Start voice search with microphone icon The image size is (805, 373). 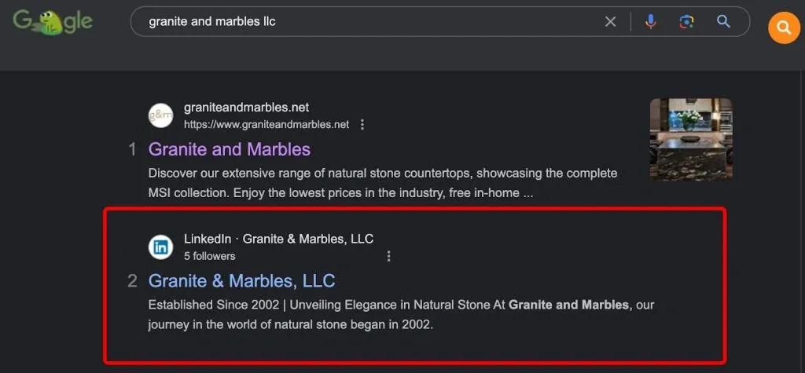click(650, 21)
